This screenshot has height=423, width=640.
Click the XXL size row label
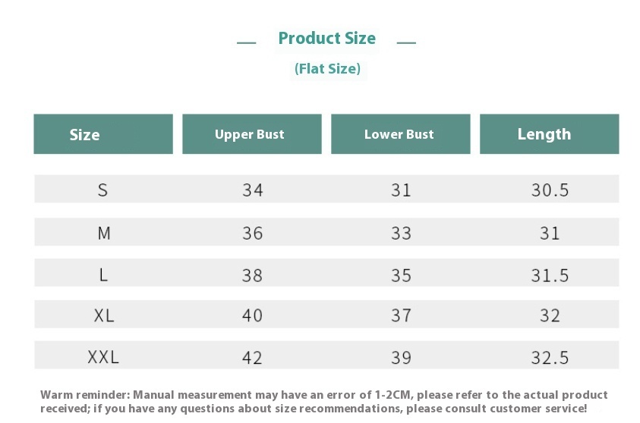(x=104, y=357)
